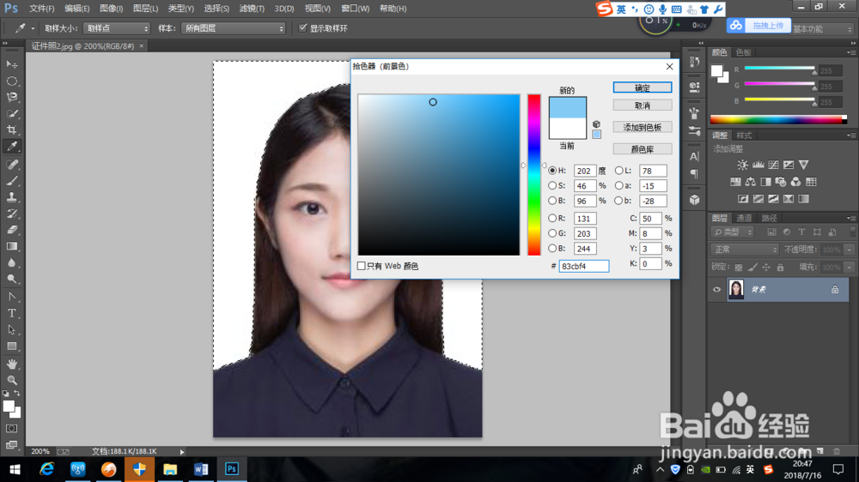Select the Lab a radio button
Screen dimensions: 859x482
point(618,185)
